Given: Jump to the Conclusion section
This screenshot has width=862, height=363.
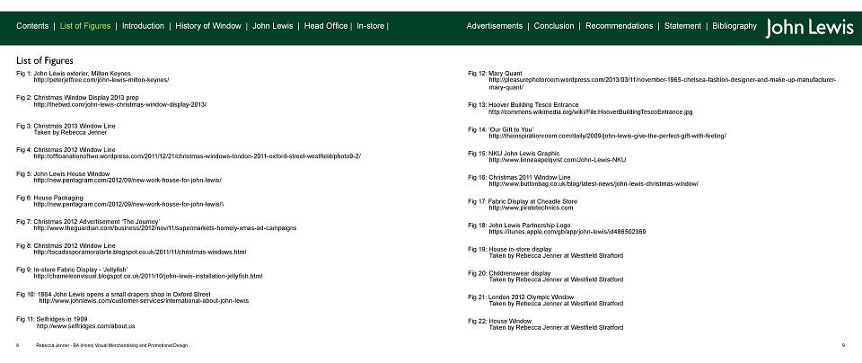Looking at the screenshot, I should (554, 26).
